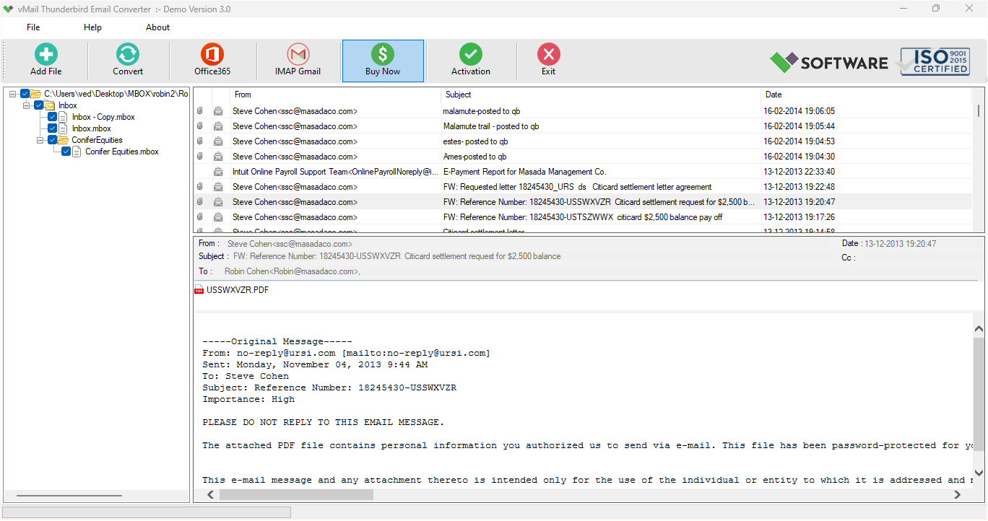Collapse the ConiferEquities tree node
Image resolution: width=988 pixels, height=521 pixels.
point(40,140)
